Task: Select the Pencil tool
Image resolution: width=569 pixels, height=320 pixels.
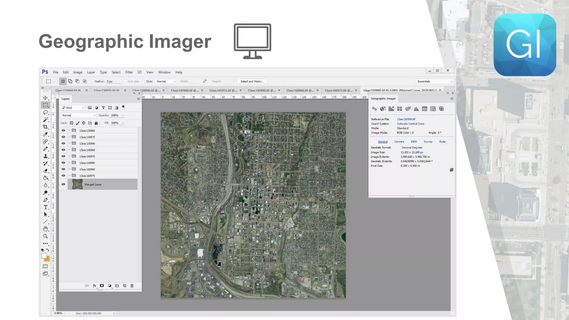Action: tap(45, 149)
